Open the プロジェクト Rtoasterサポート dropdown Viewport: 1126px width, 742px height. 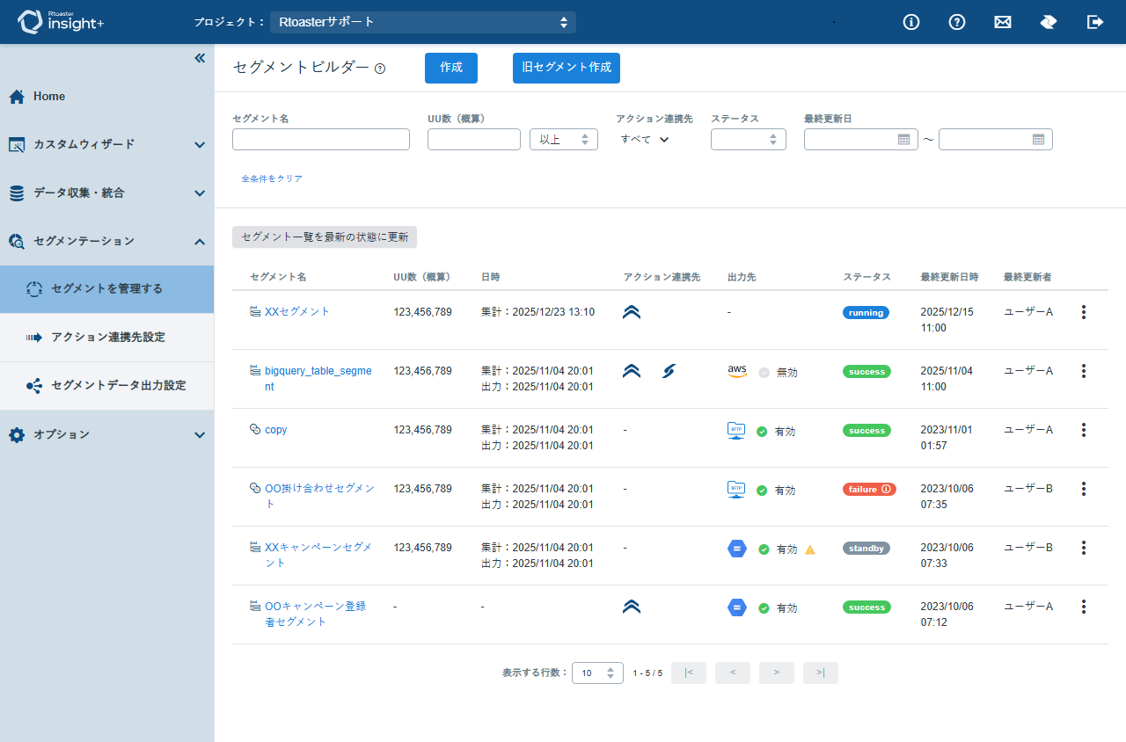[x=423, y=22]
